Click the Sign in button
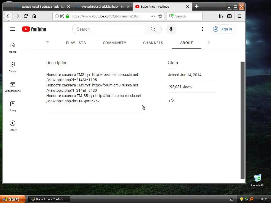The height and width of the screenshot is (203, 271). pyautogui.click(x=223, y=29)
